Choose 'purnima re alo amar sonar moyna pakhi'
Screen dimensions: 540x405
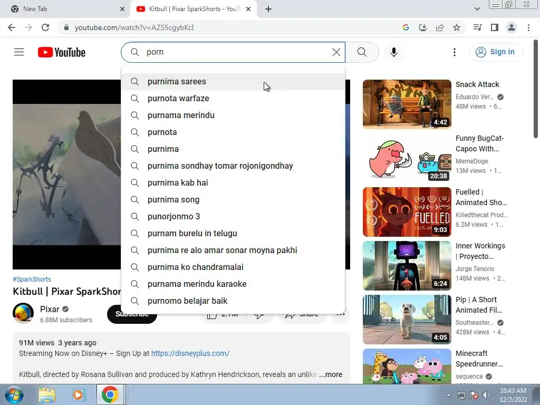coord(233,250)
